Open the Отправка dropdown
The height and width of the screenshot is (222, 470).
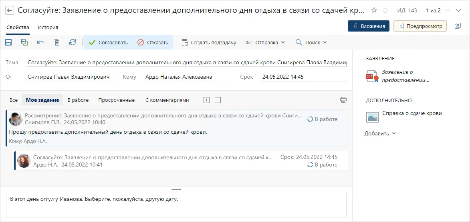click(265, 42)
